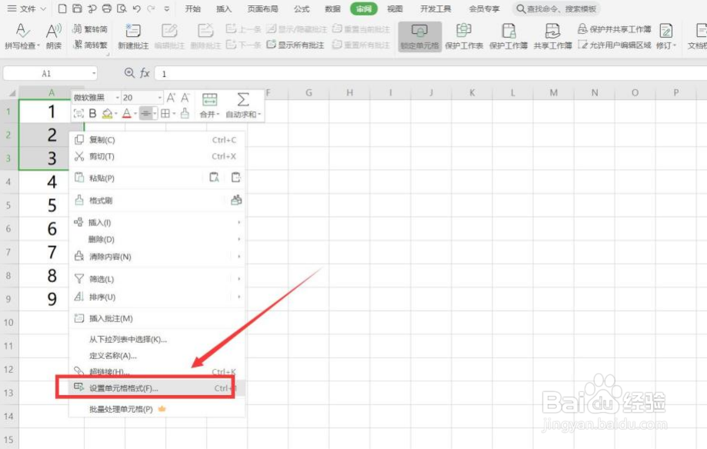
Task: Open the 文件 file menu
Action: (x=27, y=8)
